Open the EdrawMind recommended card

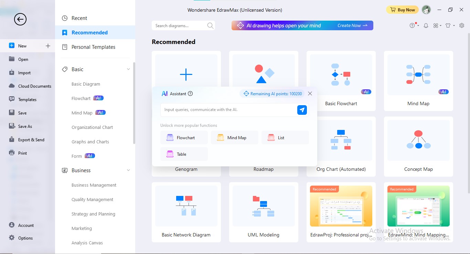point(418,212)
